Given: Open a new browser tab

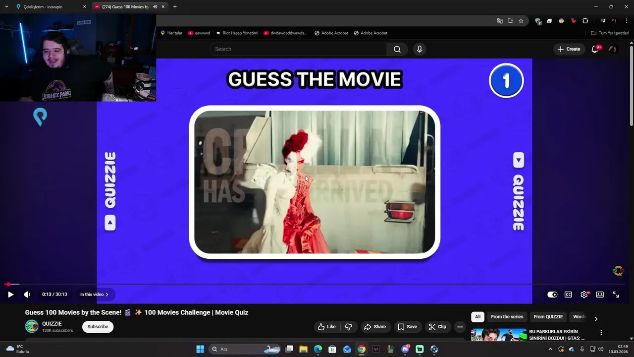Looking at the screenshot, I should coord(175,7).
